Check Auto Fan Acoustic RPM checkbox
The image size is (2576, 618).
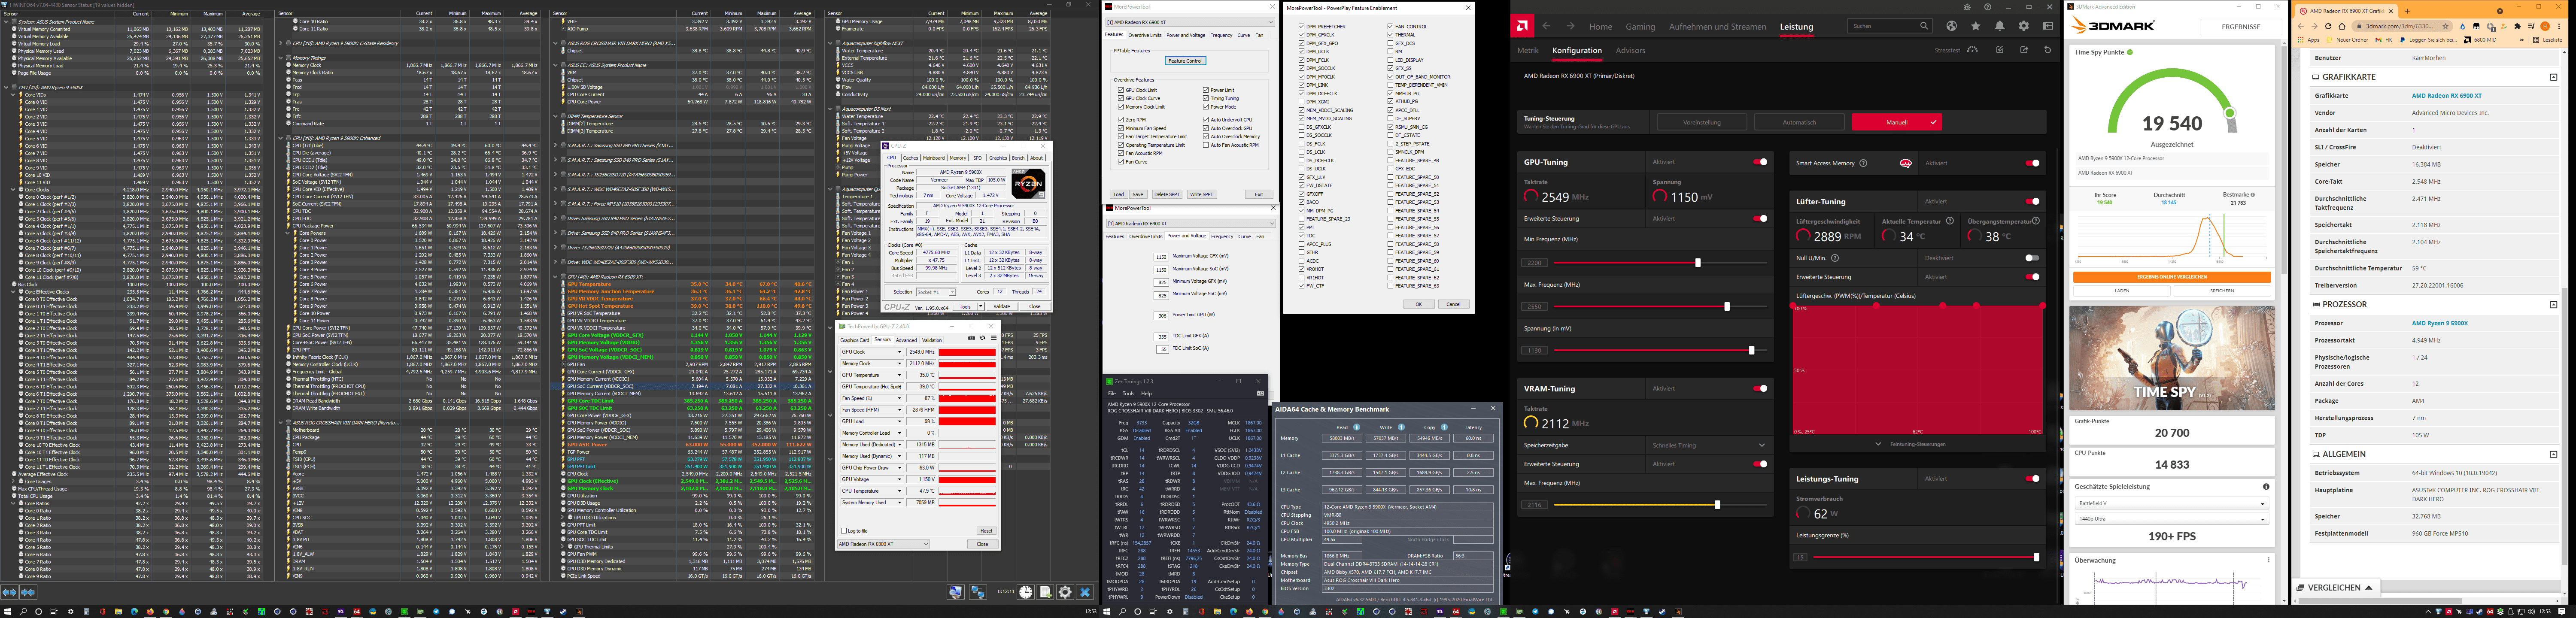[x=1206, y=145]
